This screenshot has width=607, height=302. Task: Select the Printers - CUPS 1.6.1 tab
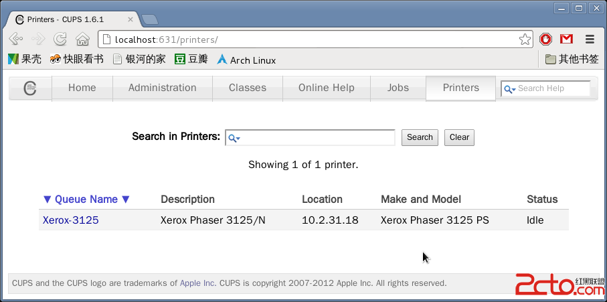[74, 19]
